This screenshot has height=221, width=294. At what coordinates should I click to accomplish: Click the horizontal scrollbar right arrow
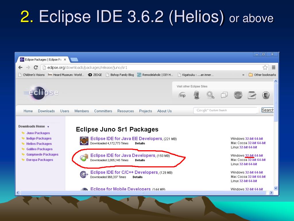point(271,193)
